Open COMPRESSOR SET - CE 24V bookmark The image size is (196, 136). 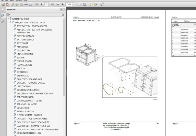pyautogui.click(x=29, y=101)
